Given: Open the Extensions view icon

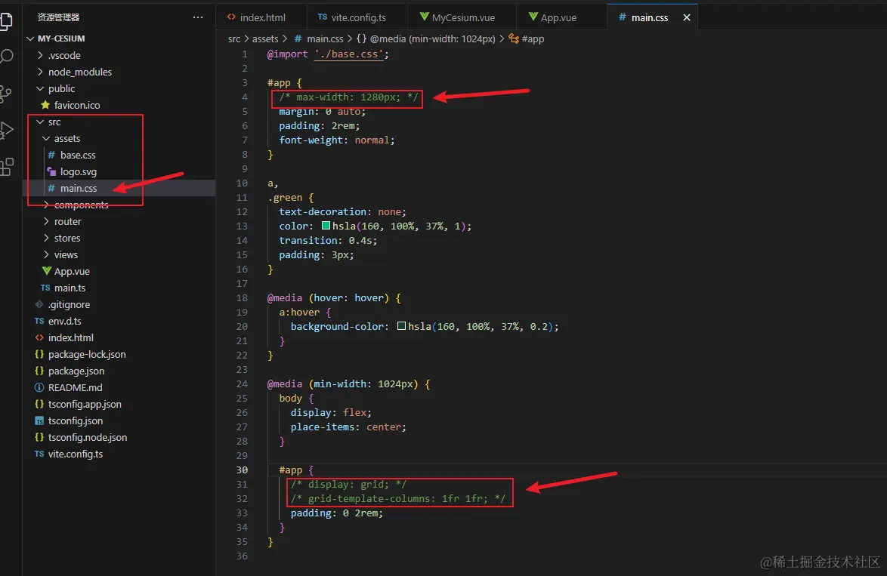Looking at the screenshot, I should 5,167.
